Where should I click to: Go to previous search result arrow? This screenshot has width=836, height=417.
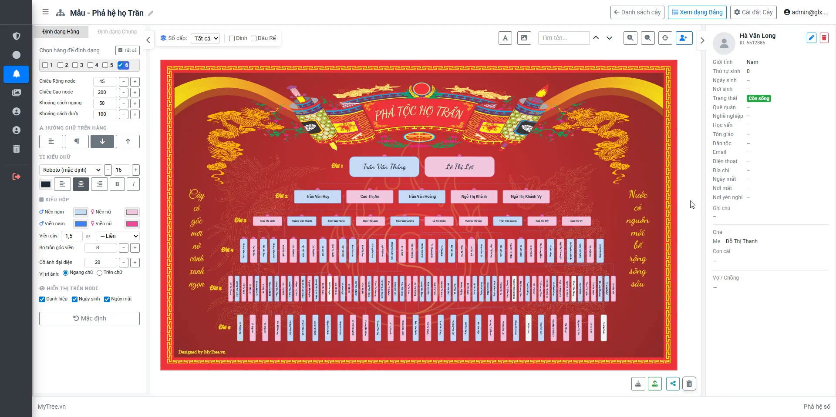click(x=596, y=38)
